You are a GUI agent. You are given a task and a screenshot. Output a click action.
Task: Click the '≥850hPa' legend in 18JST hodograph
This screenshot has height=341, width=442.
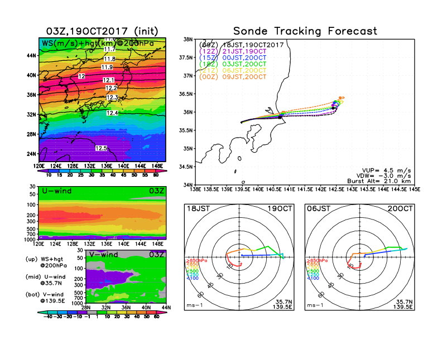click(x=196, y=261)
